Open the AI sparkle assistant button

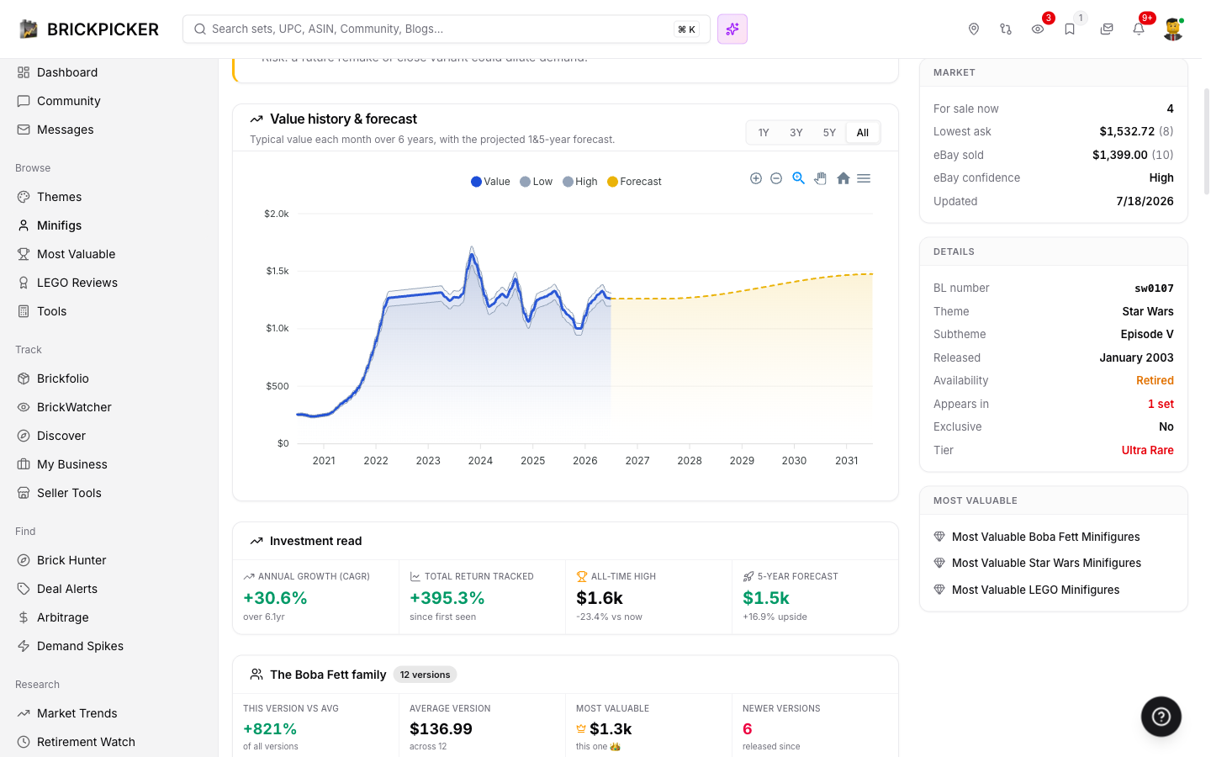(732, 29)
